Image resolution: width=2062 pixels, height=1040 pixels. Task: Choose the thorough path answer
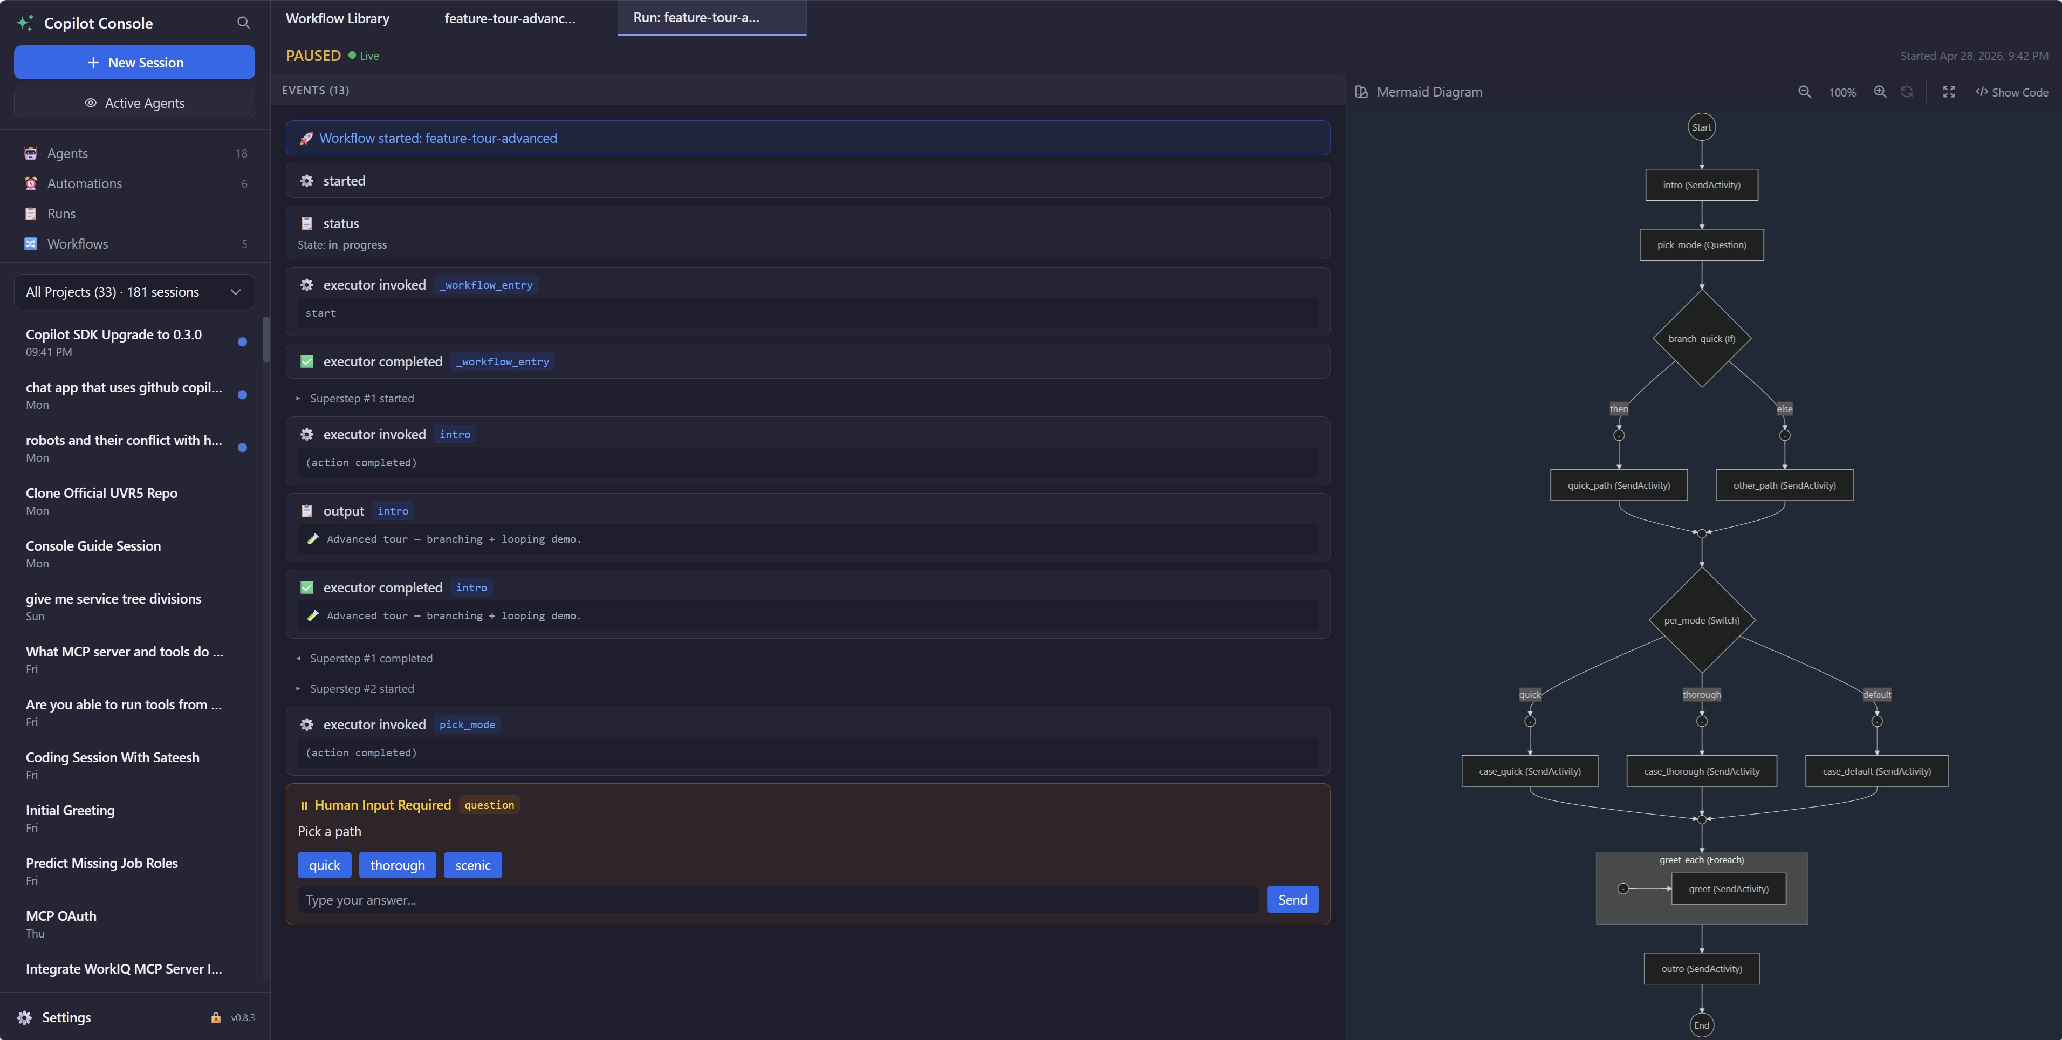coord(398,865)
